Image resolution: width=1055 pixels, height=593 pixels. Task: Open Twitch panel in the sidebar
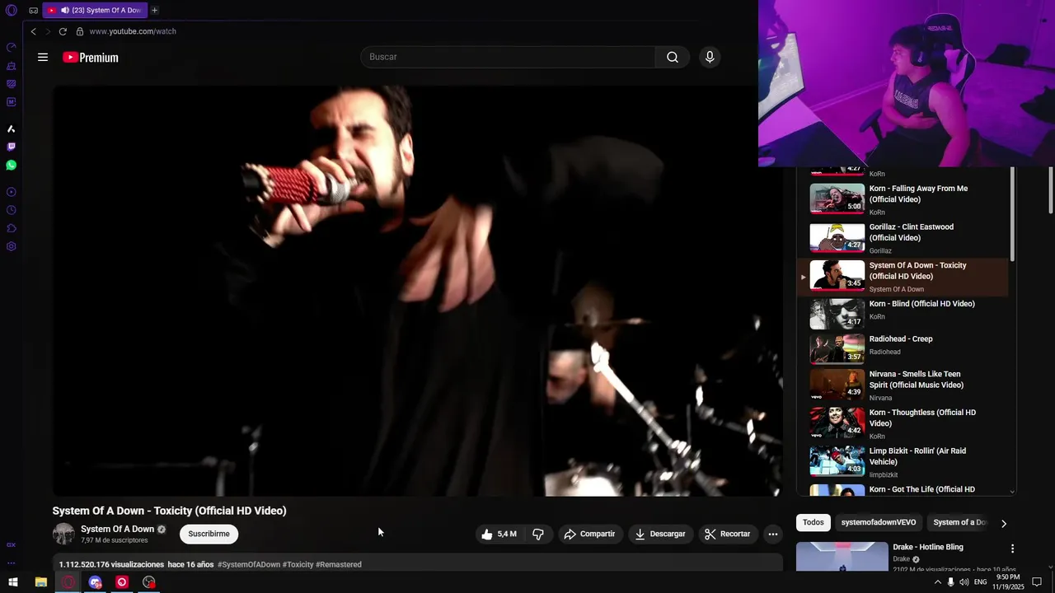(x=12, y=147)
